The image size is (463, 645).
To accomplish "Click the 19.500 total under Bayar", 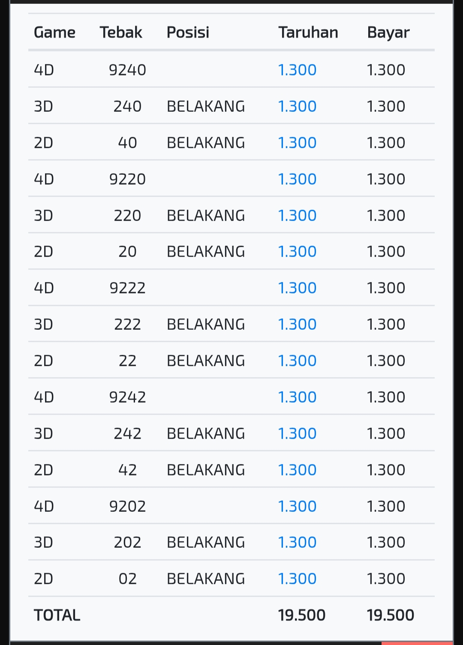I will click(391, 615).
